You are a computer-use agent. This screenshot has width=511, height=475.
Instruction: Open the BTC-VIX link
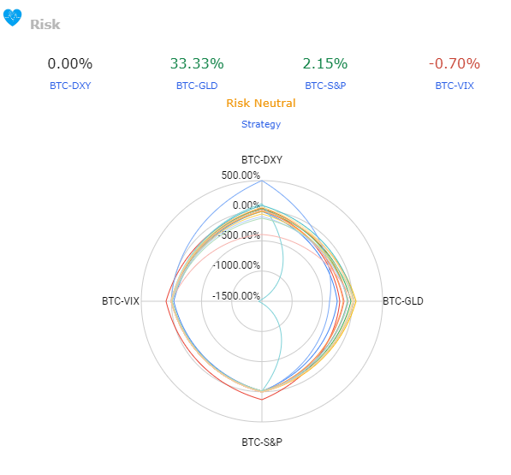point(455,86)
